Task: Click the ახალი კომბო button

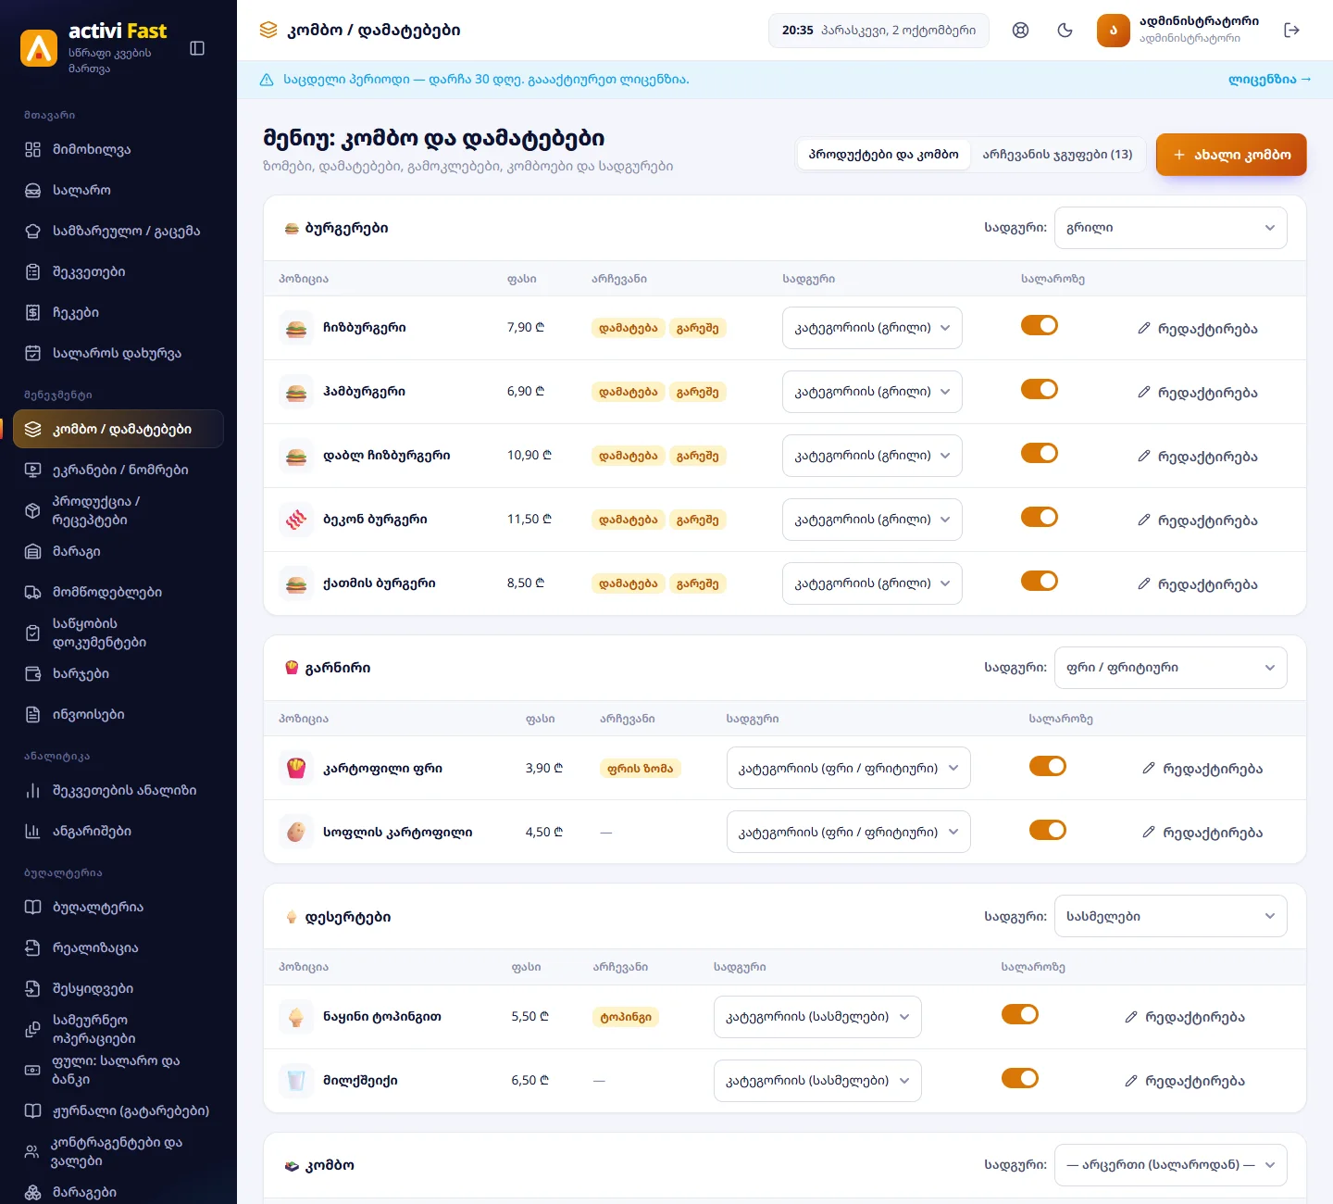Action: click(x=1231, y=155)
